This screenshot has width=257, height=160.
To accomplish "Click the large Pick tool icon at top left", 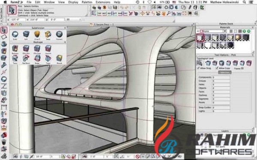I will tap(12, 10).
